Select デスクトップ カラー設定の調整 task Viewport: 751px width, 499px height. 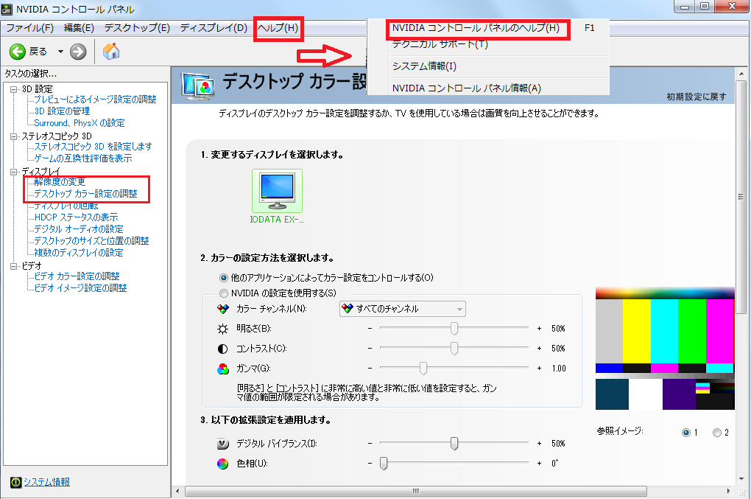tap(85, 194)
